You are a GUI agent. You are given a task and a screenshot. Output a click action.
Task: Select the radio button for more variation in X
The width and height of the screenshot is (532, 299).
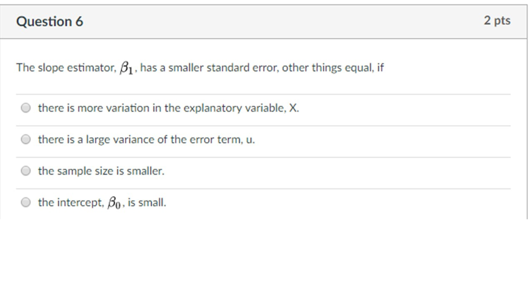(25, 107)
